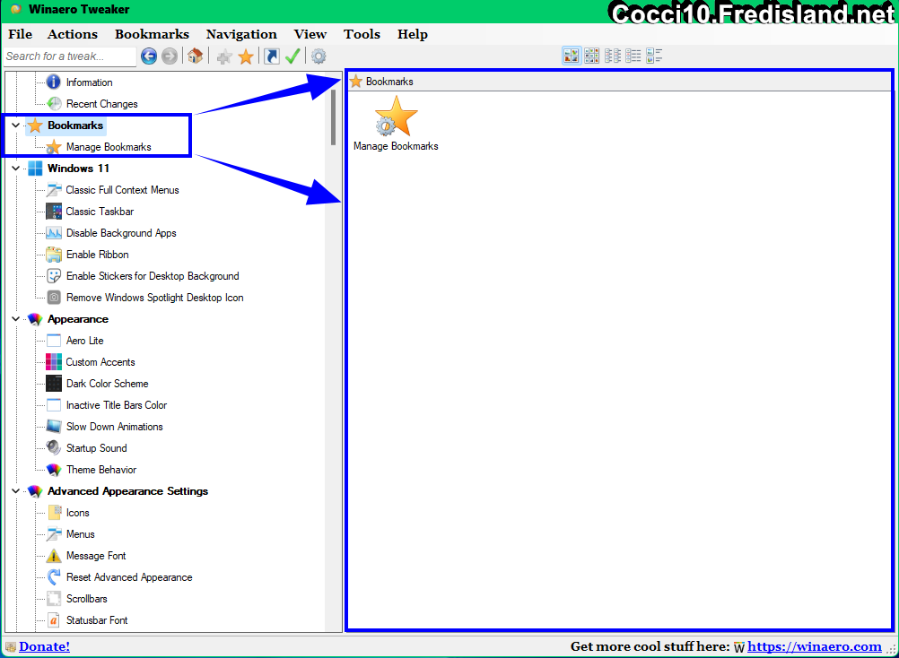Select Inactive Title Bars Color
This screenshot has width=899, height=658.
(117, 405)
